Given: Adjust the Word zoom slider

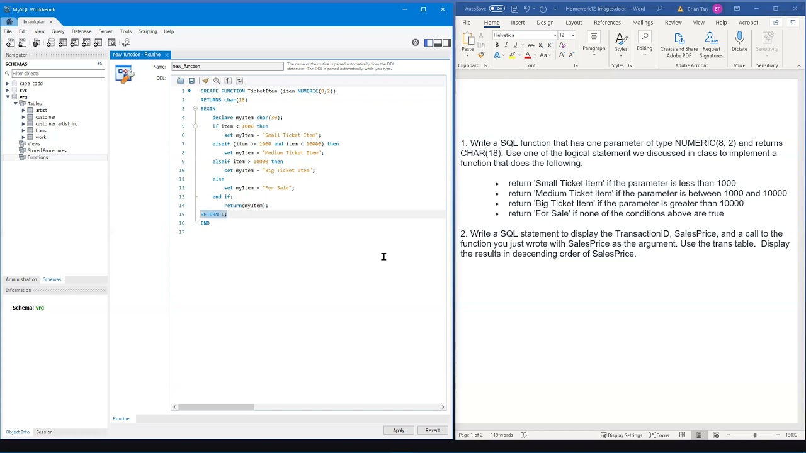Looking at the screenshot, I should (x=755, y=435).
